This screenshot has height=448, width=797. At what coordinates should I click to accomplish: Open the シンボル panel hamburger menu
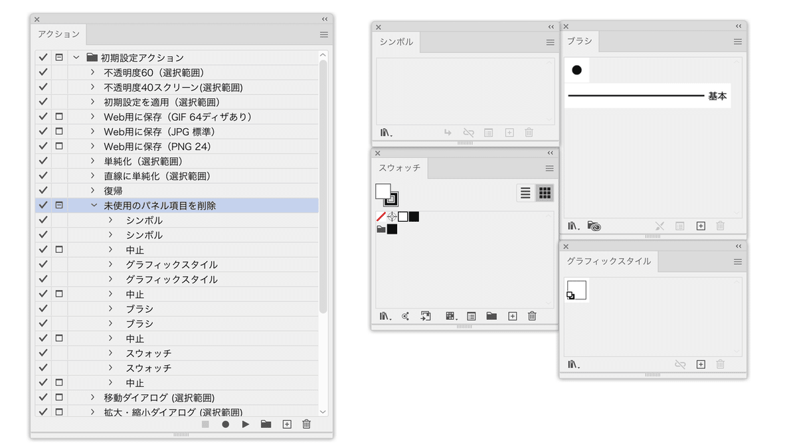point(551,42)
